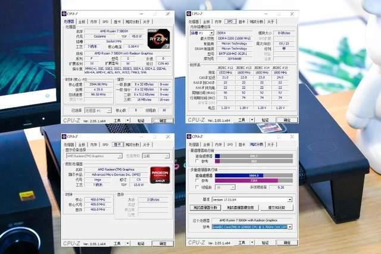Click 确定 in the benchmark window
This screenshot has height=254, width=381.
(287, 242)
